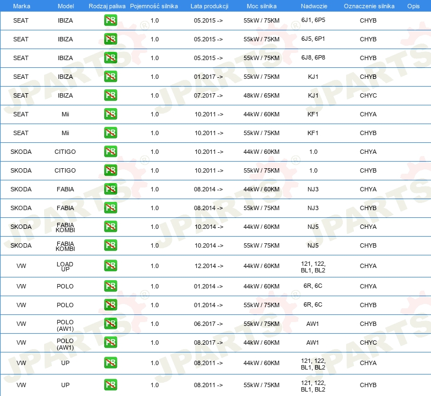This screenshot has width=431, height=396.
Task: Click the petrol fuel icon for SEAT IBIZA 6J5, 6P1
Action: point(110,39)
